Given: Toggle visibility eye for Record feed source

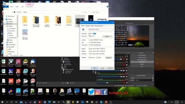Looking at the screenshot, I should click(x=93, y=73).
